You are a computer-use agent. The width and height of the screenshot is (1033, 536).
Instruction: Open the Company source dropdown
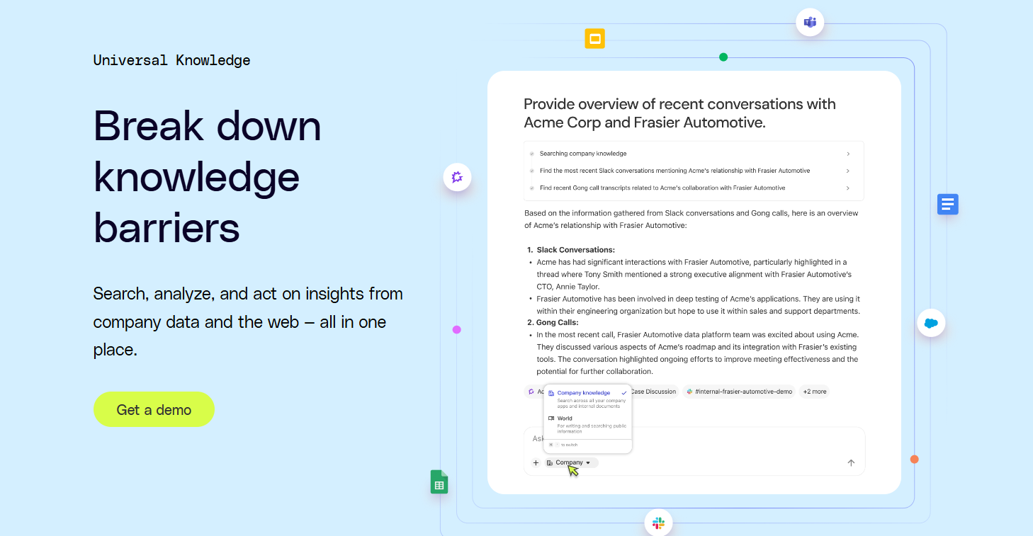point(571,462)
